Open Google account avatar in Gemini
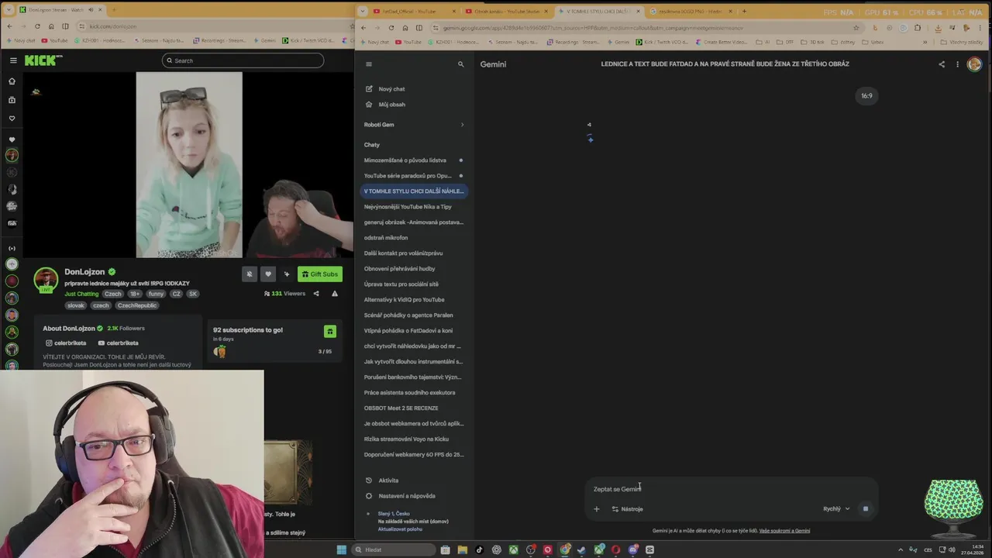The height and width of the screenshot is (558, 992). click(974, 64)
